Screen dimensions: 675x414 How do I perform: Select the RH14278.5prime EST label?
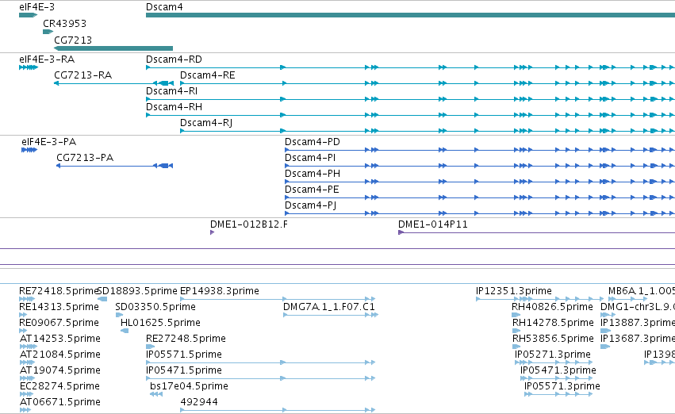(553, 324)
